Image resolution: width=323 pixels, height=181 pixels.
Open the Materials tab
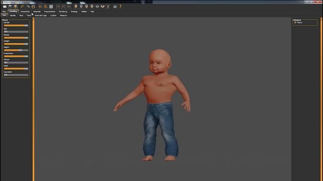[37, 12]
